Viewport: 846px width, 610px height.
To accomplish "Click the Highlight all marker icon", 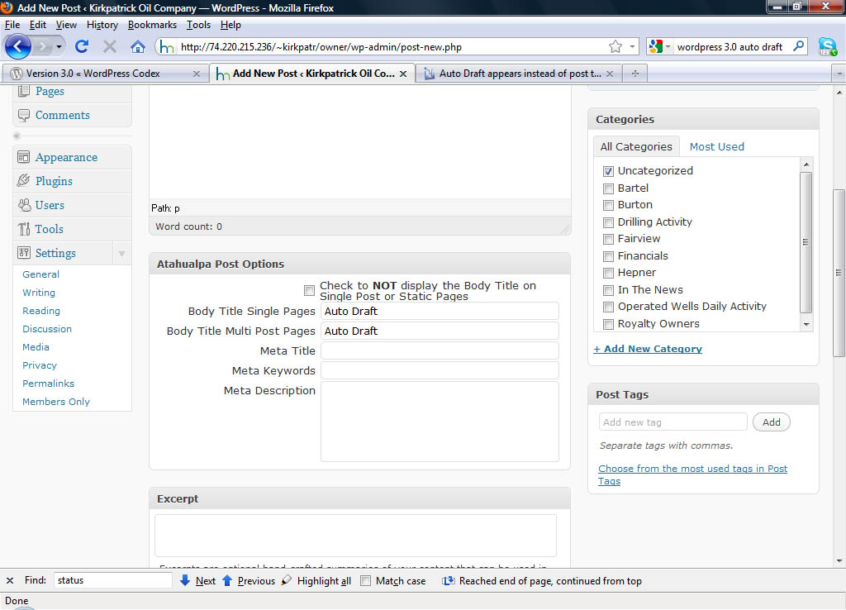I will tap(287, 580).
